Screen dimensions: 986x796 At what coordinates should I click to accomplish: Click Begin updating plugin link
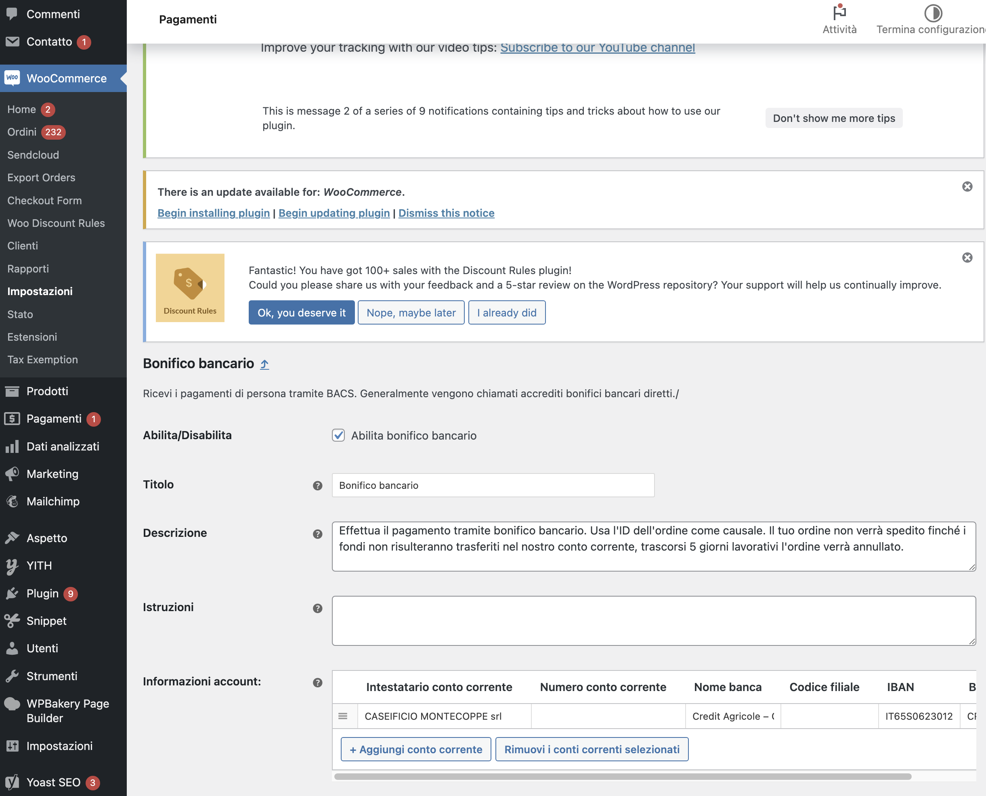point(334,213)
